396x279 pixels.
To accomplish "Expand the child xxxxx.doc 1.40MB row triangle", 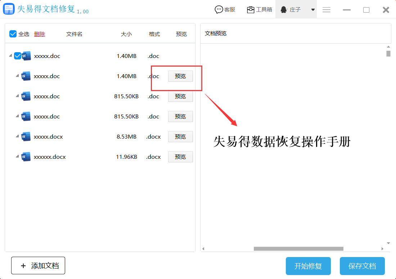I will [17, 76].
